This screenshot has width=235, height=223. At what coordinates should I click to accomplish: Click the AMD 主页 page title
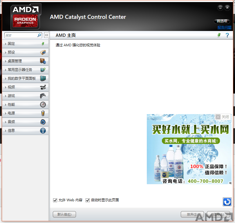click(66, 35)
